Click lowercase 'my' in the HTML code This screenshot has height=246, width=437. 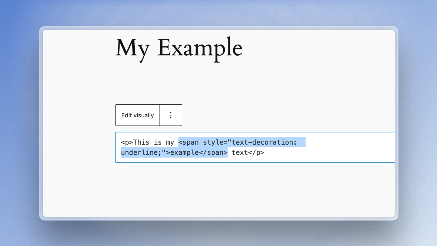point(170,142)
